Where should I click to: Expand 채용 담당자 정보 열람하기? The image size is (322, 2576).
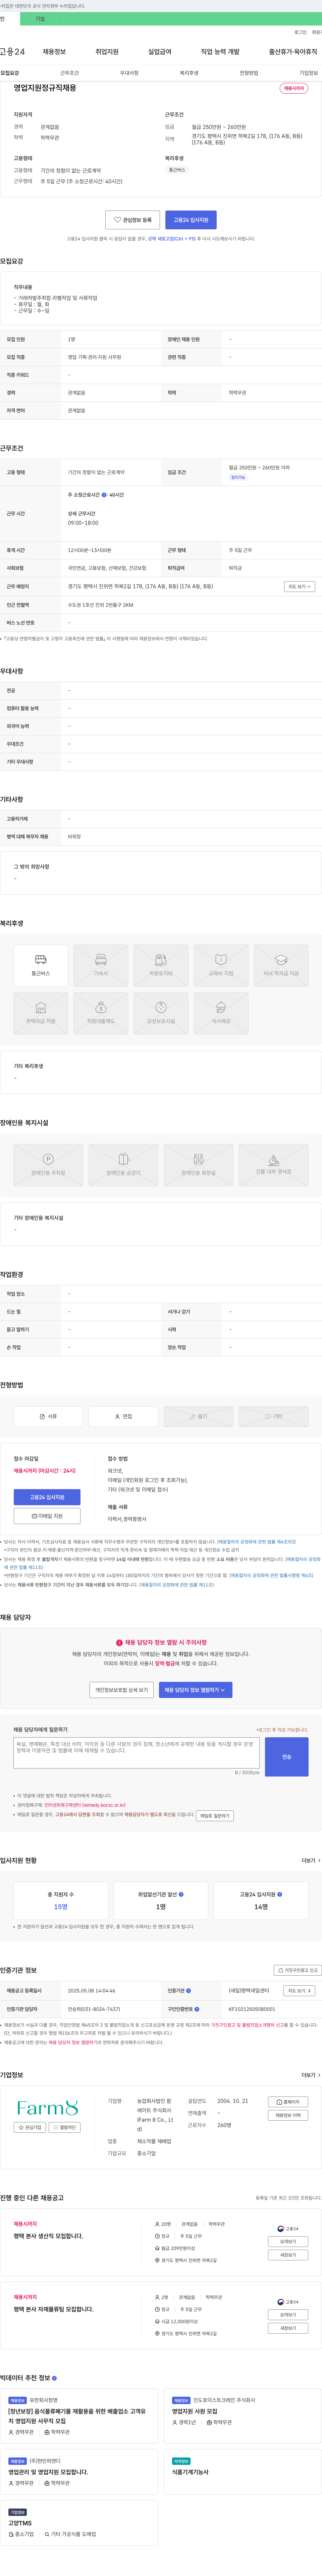click(196, 1690)
